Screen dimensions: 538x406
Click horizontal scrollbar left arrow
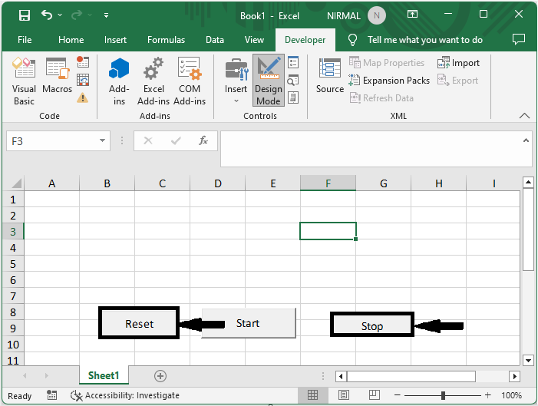[341, 377]
